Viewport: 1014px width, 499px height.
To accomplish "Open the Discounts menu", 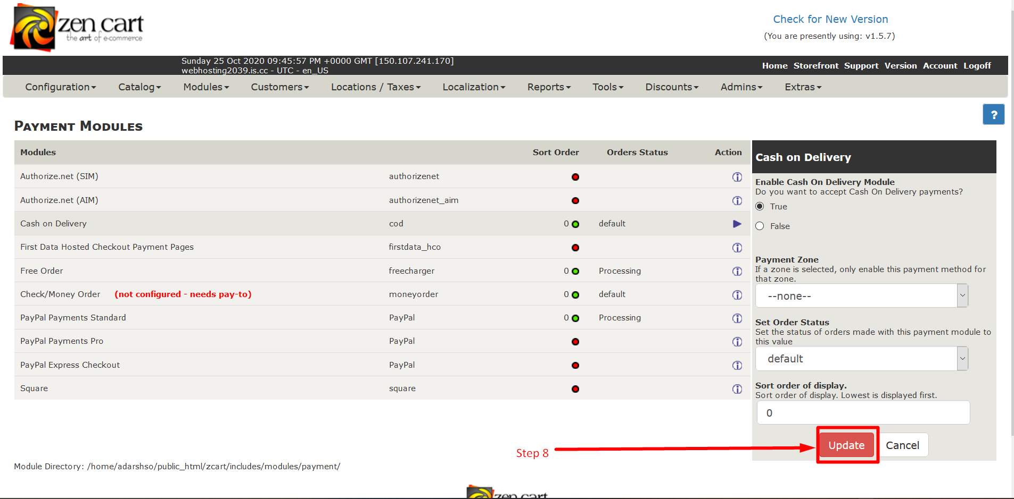I will pyautogui.click(x=672, y=87).
